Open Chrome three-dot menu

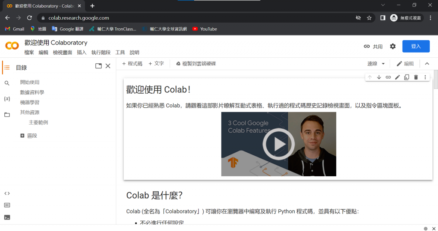[430, 18]
